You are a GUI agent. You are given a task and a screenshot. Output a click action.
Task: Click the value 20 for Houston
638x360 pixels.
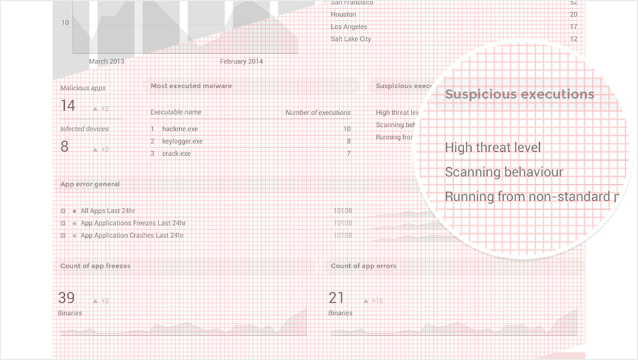(573, 15)
